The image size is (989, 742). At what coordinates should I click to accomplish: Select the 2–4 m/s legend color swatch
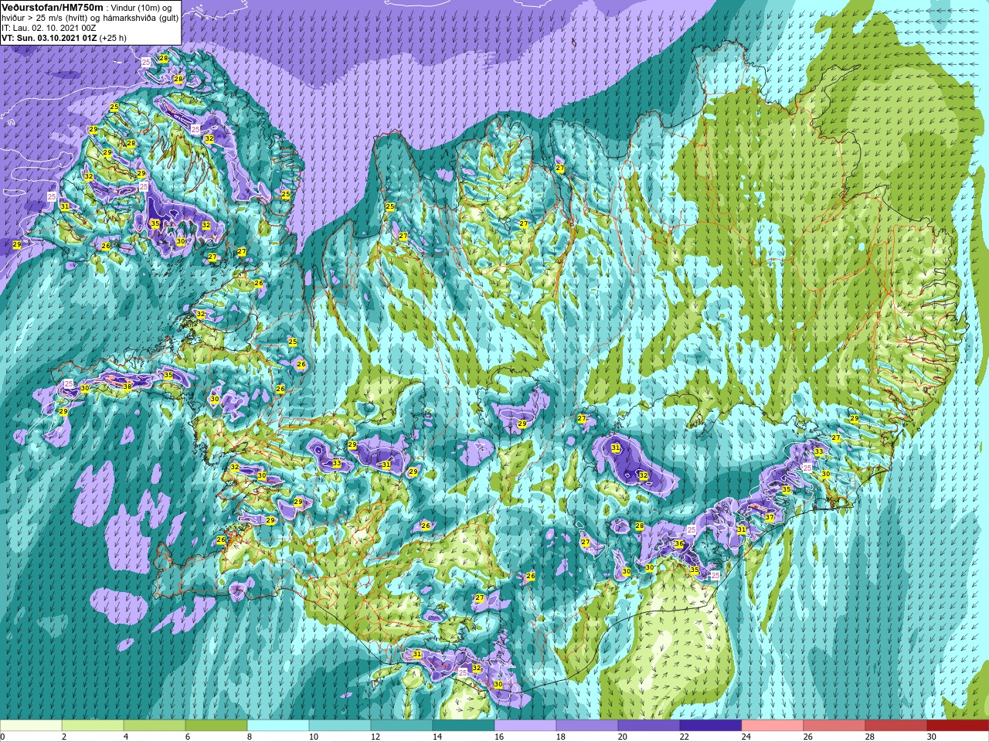[x=93, y=726]
